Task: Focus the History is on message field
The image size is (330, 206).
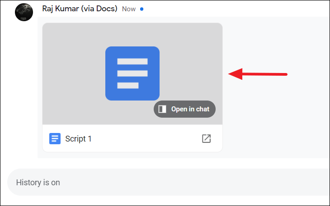Action: tap(168, 182)
